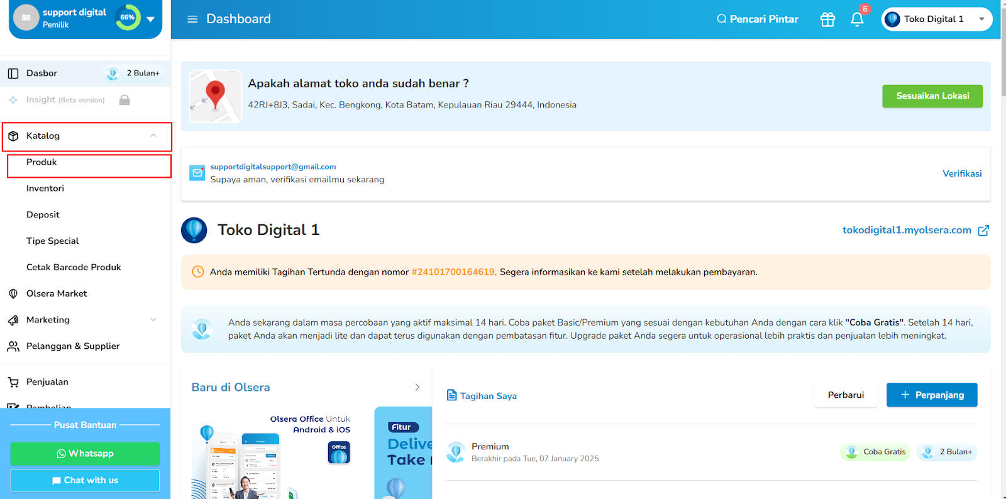This screenshot has width=1006, height=499.
Task: Open the hamburger menu icon beside Dashboard
Action: click(x=192, y=19)
